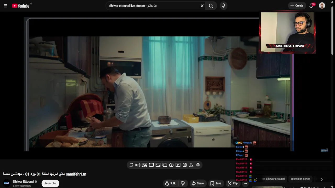Open the Create menu
The image size is (335, 188).
(x=297, y=5)
